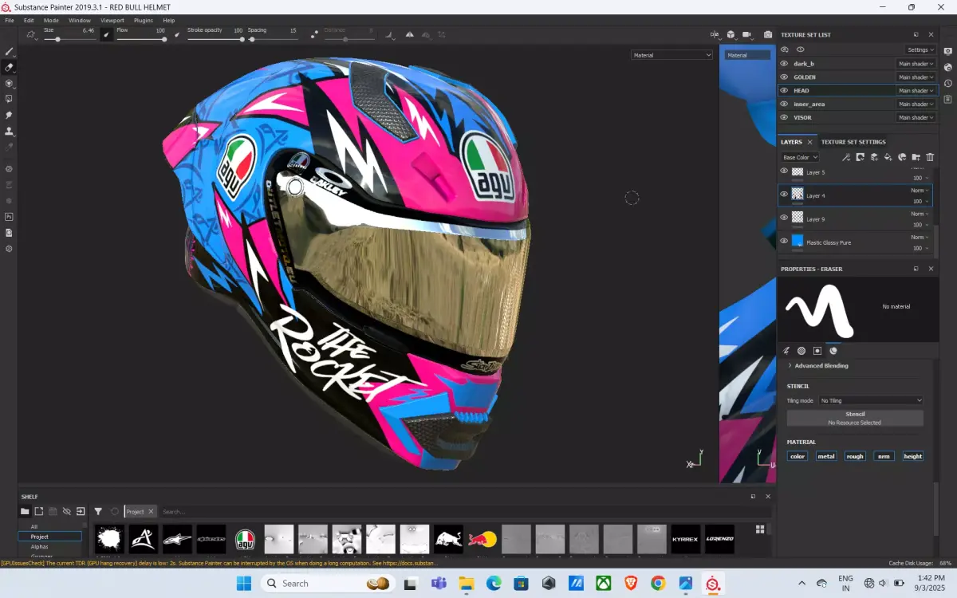Screen dimensions: 957x598
Task: Adjust the Flow slider
Action: click(141, 38)
